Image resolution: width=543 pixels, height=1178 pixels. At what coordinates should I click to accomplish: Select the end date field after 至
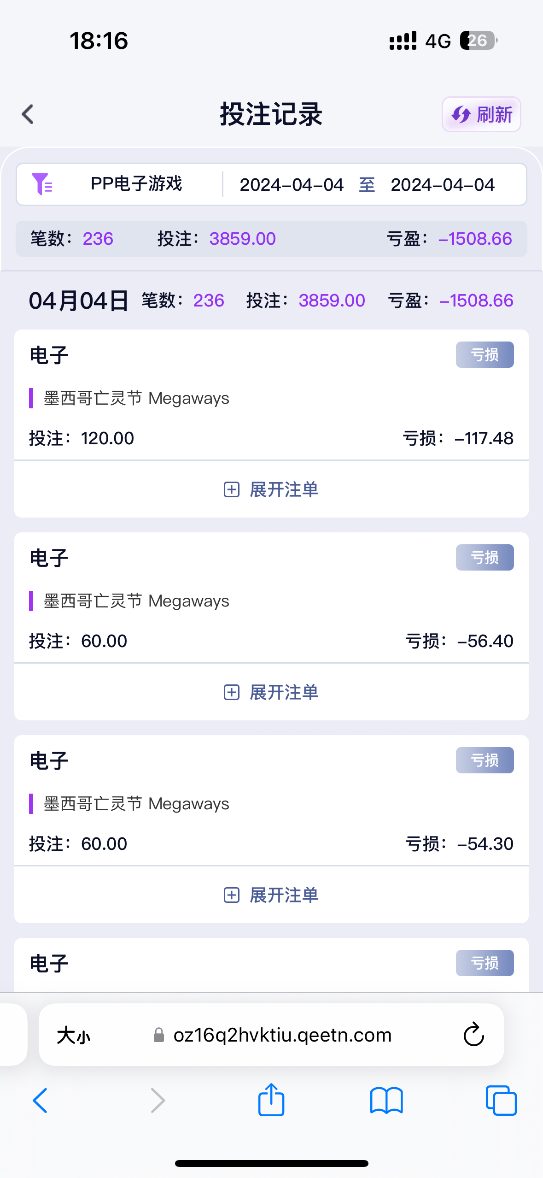[442, 185]
